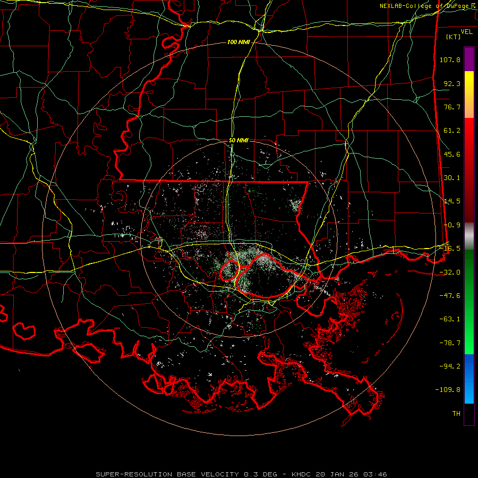Click the 76.7 velocity scale value
Image resolution: width=478 pixels, height=478 pixels.
coord(452,107)
